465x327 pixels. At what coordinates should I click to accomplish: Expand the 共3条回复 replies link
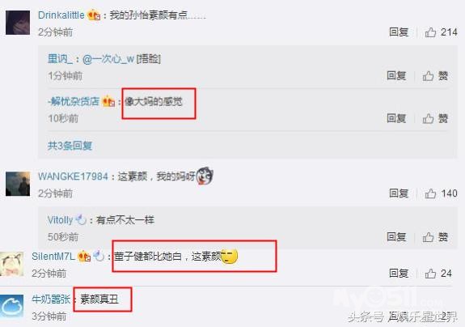70,146
